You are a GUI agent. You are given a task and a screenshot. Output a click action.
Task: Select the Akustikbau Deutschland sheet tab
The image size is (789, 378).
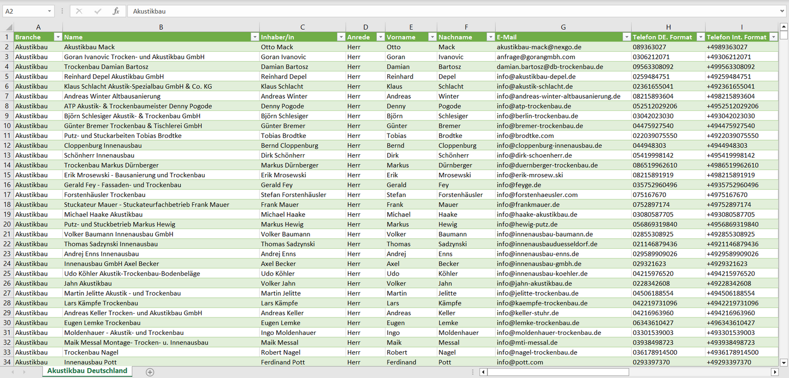pos(87,371)
